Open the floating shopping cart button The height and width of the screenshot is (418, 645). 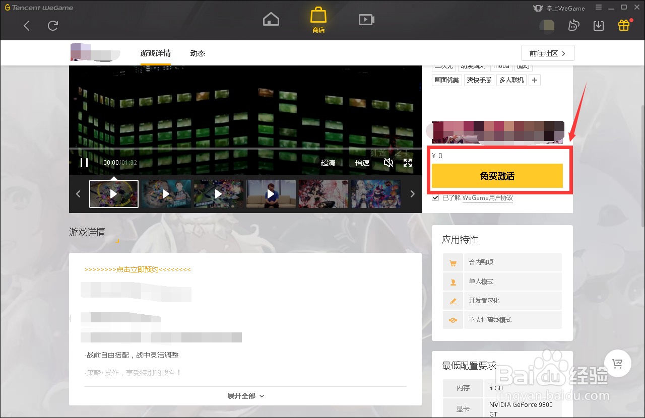coord(617,363)
